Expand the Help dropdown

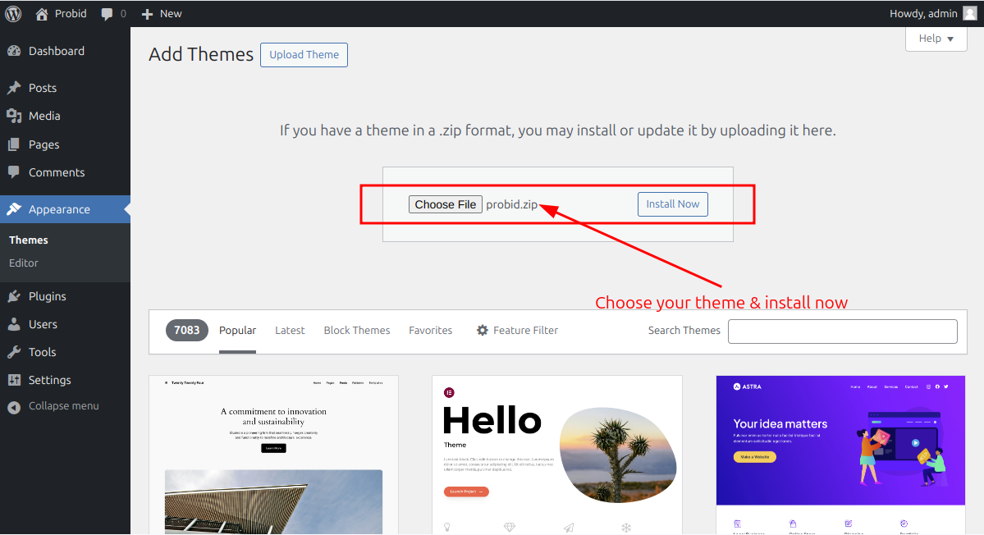936,39
